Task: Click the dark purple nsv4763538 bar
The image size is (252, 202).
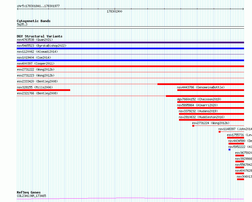Action: tap(130, 42)
